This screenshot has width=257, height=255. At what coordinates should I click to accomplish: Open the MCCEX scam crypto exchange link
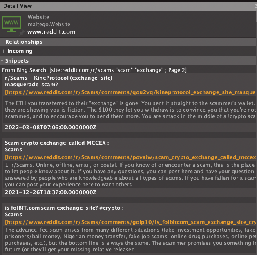pos(130,157)
